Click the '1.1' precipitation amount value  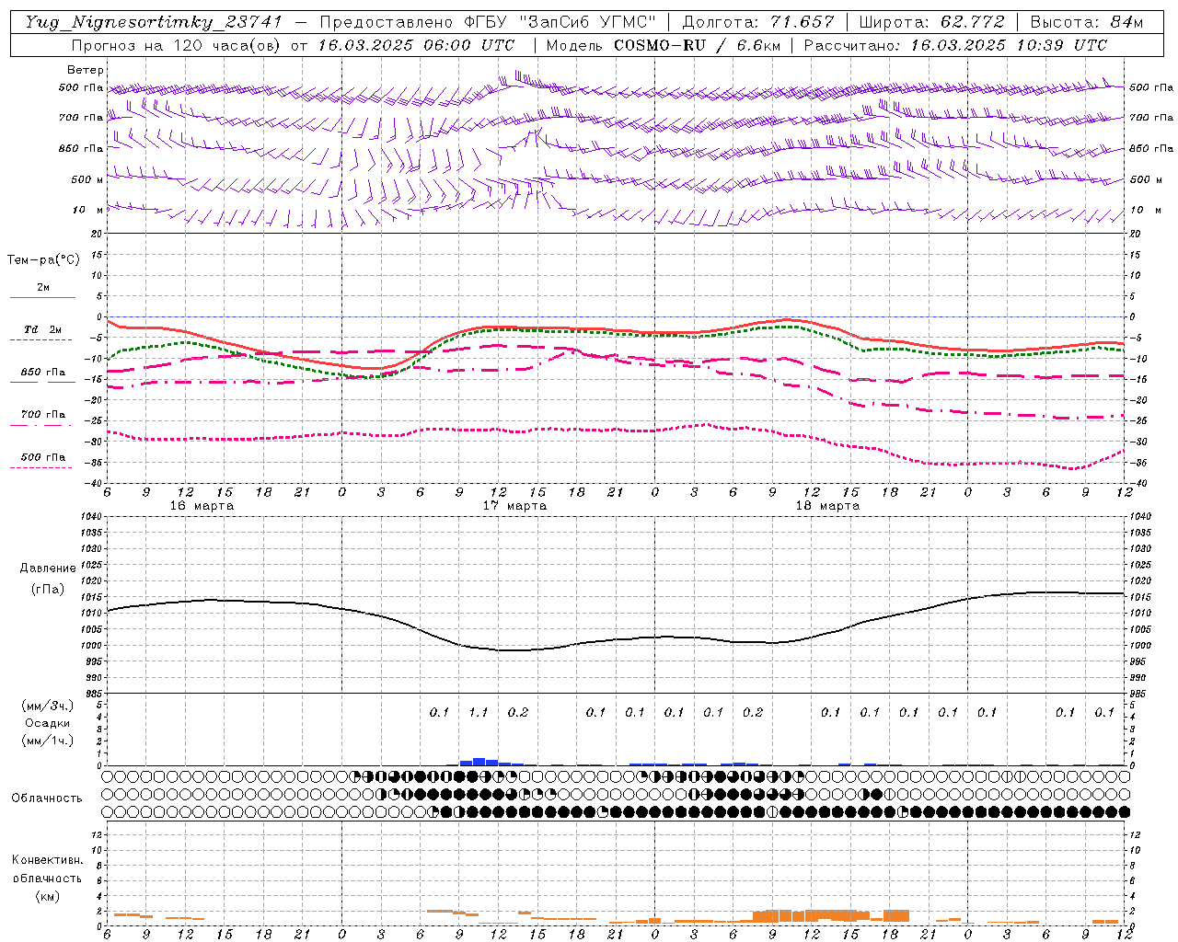[x=479, y=713]
